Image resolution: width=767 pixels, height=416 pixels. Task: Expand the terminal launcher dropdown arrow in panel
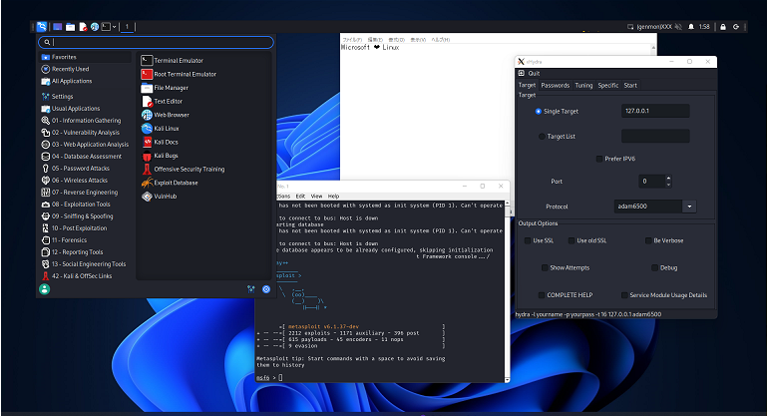tap(115, 27)
